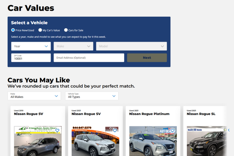Open the Used 2019 Nissan Rogue SV title
Viewport: 234px width, 156px height.
coord(28,114)
